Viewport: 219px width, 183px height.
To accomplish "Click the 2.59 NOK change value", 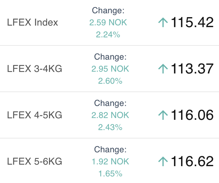I will pyautogui.click(x=108, y=23).
